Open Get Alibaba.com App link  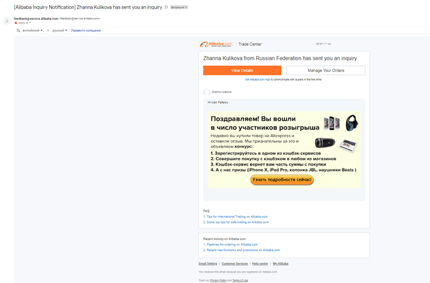pos(257,80)
